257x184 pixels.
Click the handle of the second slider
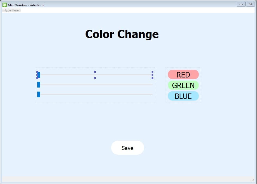click(39, 85)
